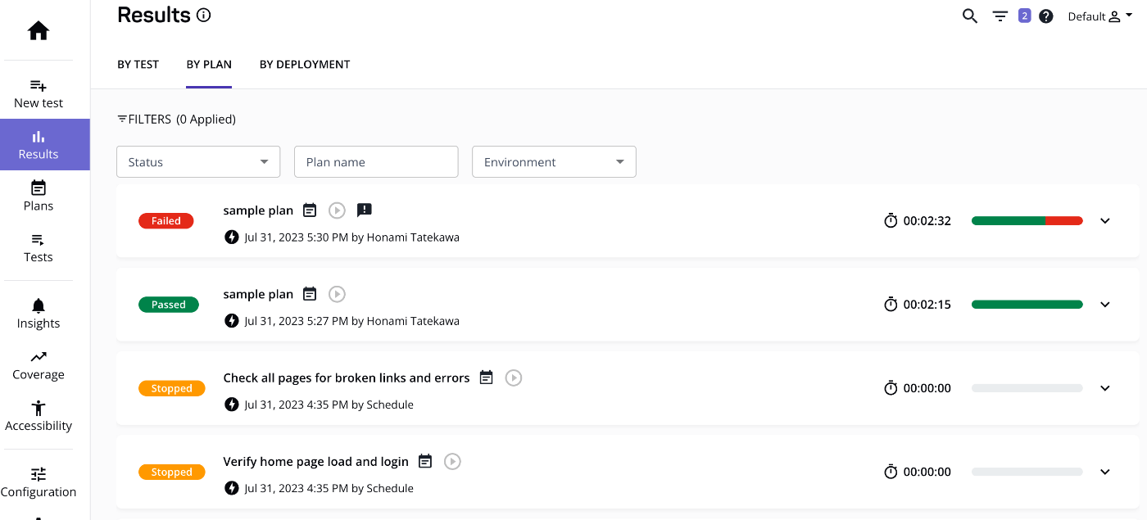Click the green-red progress bar of failed plan
Screen dimensions: 1147x520
[1027, 221]
